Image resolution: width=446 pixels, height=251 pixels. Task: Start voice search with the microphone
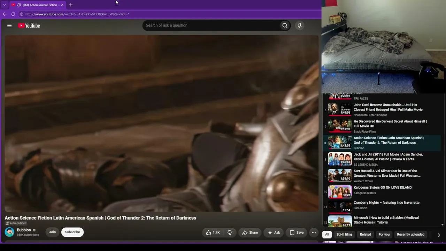pyautogui.click(x=299, y=25)
